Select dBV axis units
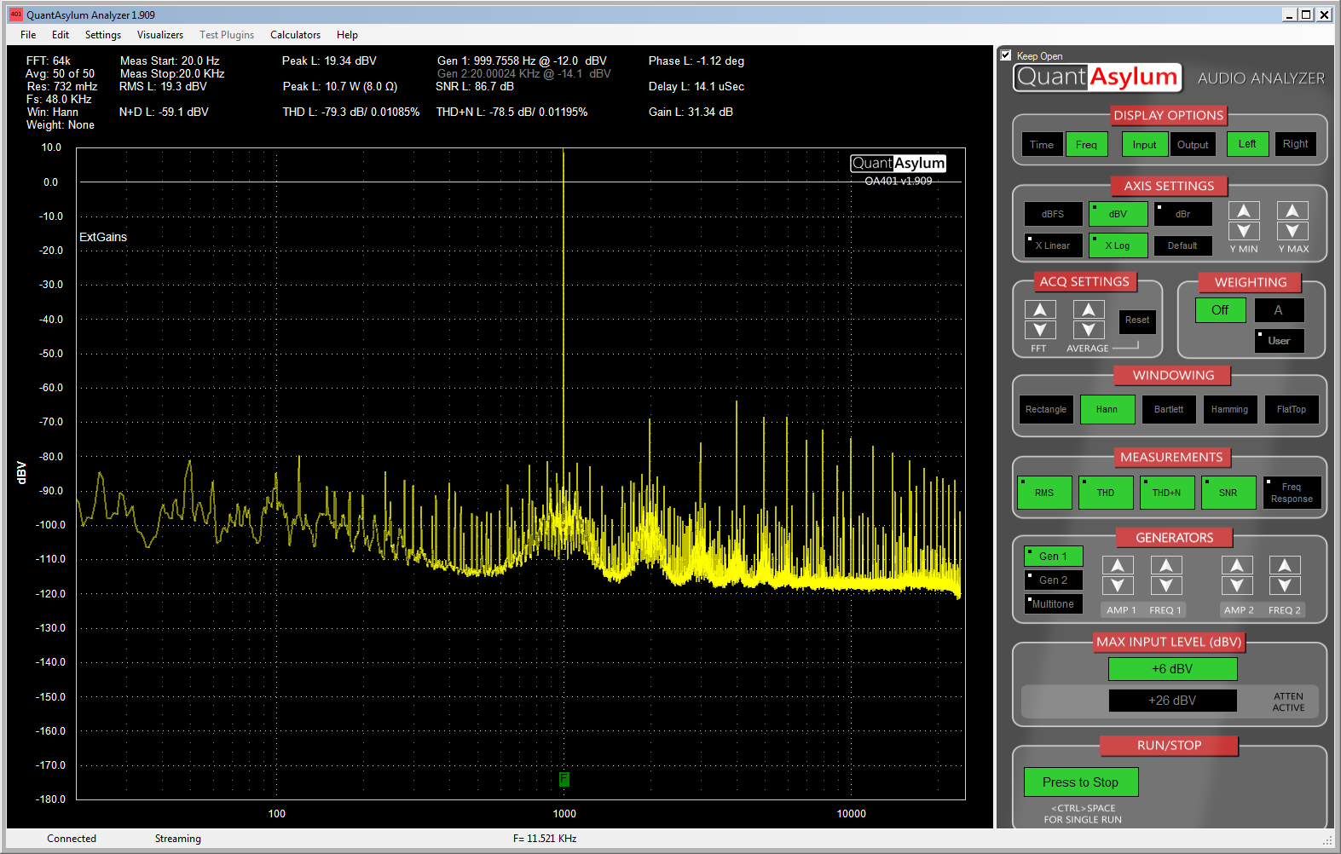Screen dimensions: 1341x854 point(1118,214)
